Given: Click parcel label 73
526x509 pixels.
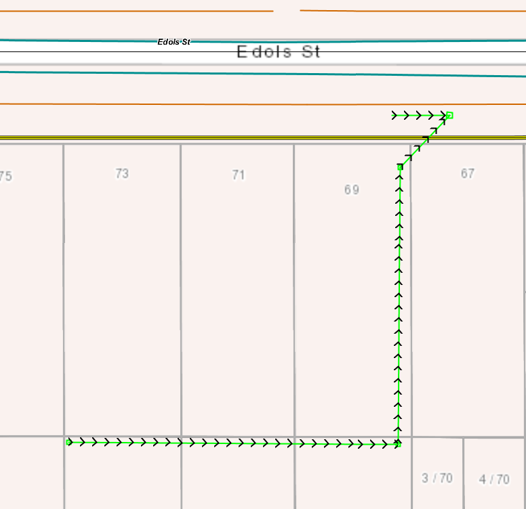Looking at the screenshot, I should pyautogui.click(x=122, y=173).
